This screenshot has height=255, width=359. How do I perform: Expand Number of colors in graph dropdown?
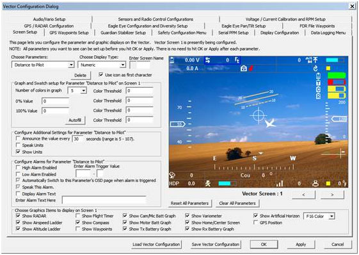point(84,90)
